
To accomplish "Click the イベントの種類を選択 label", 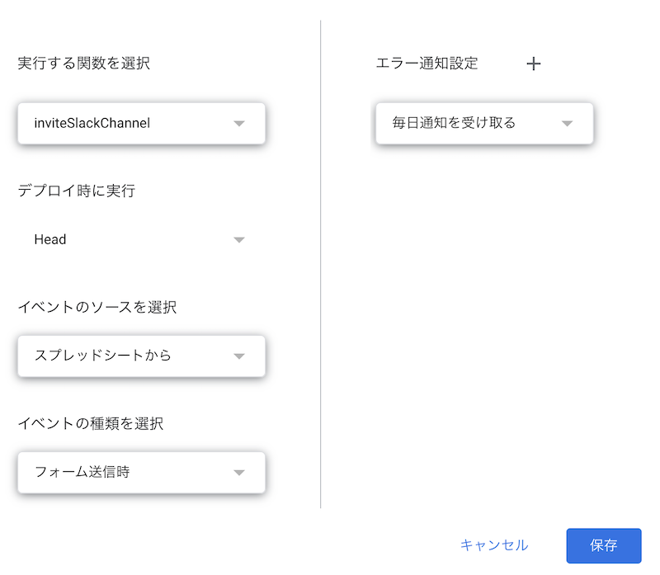I will point(91,423).
